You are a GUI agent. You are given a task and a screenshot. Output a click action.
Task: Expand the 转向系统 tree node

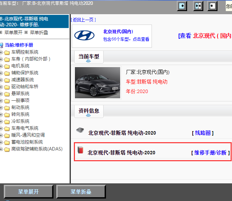(1, 115)
